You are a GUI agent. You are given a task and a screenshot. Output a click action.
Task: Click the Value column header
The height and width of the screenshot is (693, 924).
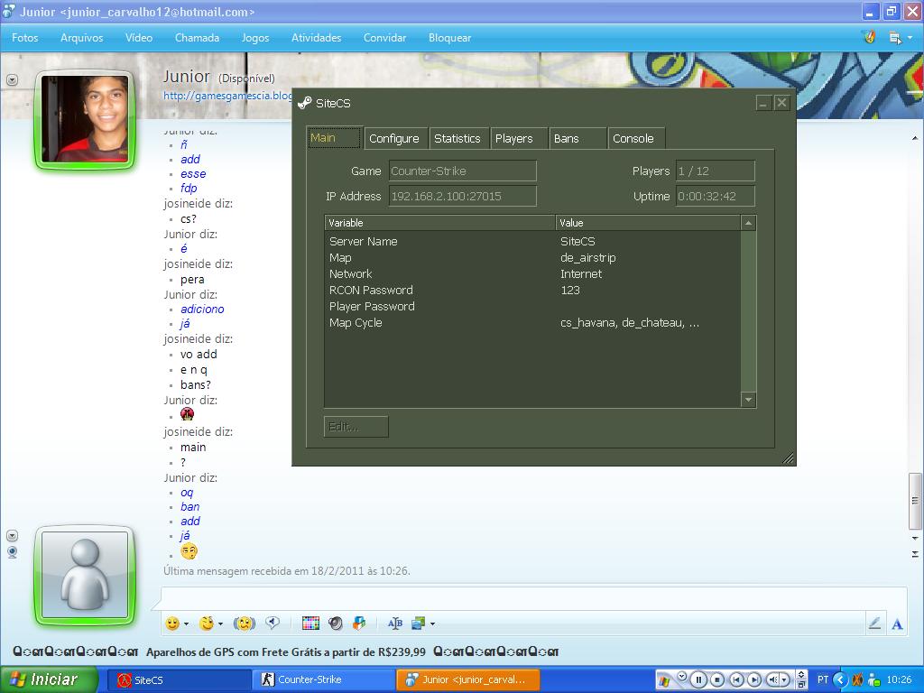pos(648,223)
